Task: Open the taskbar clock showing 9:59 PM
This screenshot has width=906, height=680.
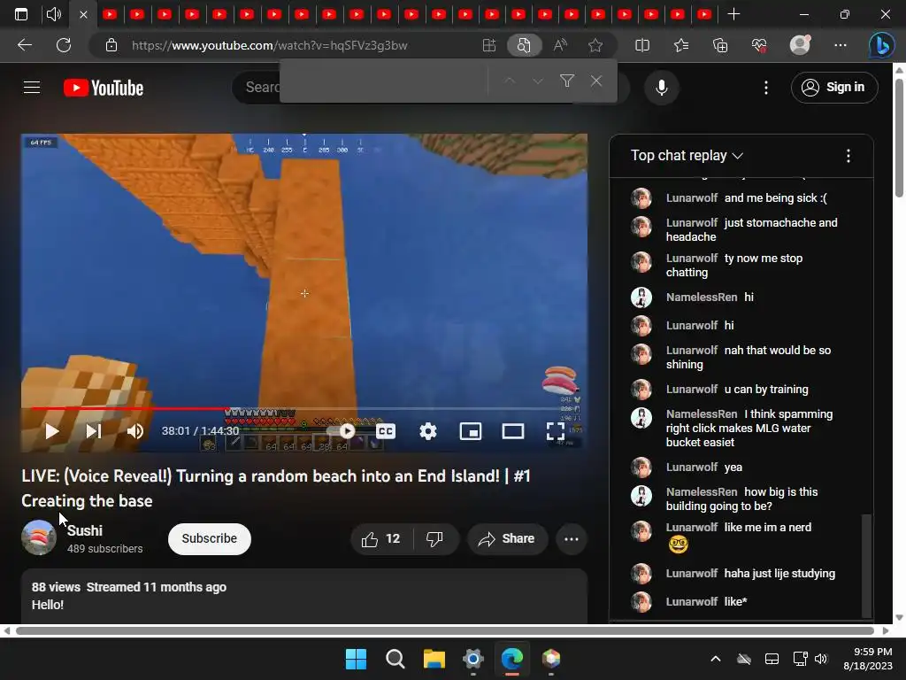Action: (868, 659)
